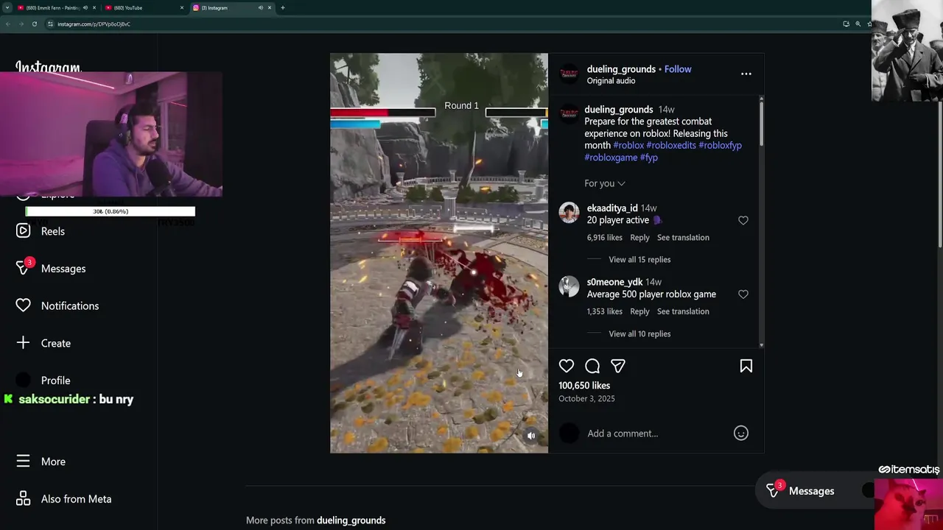The width and height of the screenshot is (943, 530).
Task: Open dueling_grounds link in More posts heading
Action: tap(351, 520)
